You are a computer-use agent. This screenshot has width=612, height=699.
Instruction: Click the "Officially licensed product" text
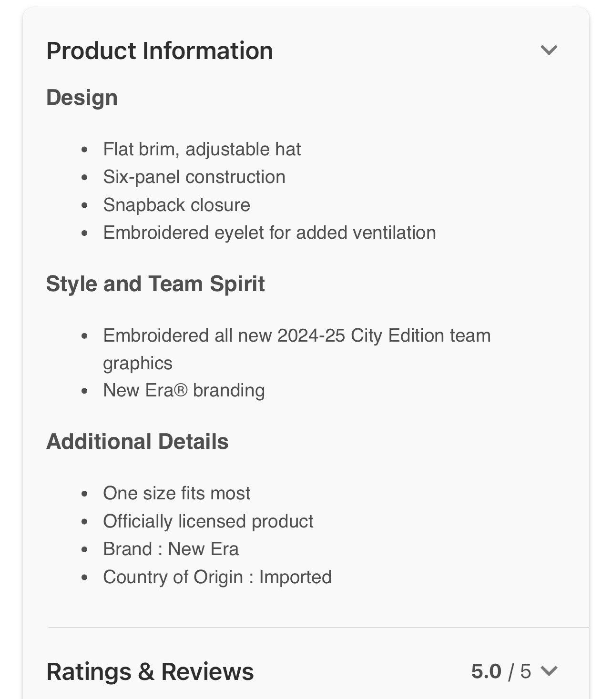[x=208, y=521]
